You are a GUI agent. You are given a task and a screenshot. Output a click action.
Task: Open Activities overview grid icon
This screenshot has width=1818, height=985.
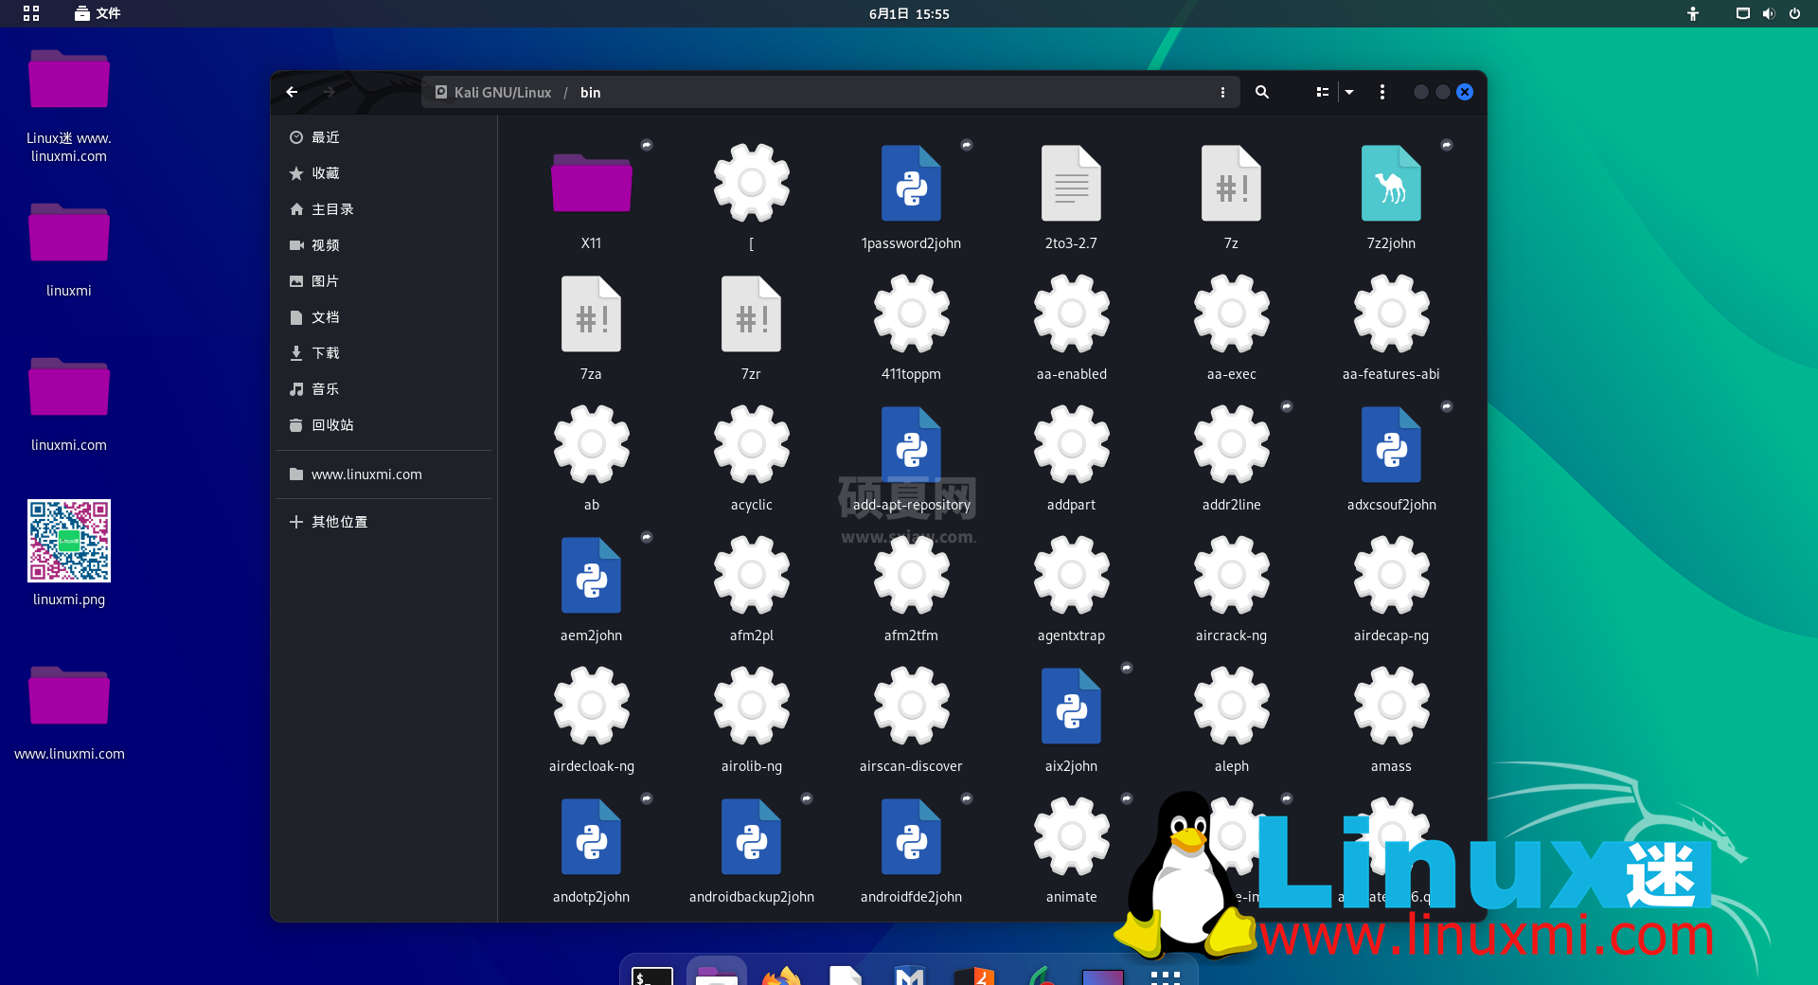coord(31,13)
